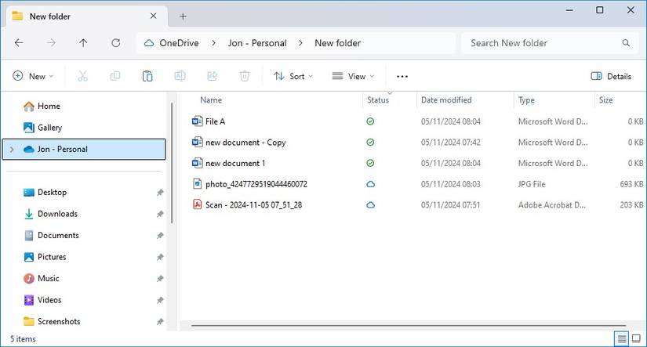Click the Paste icon in the toolbar

(x=147, y=76)
